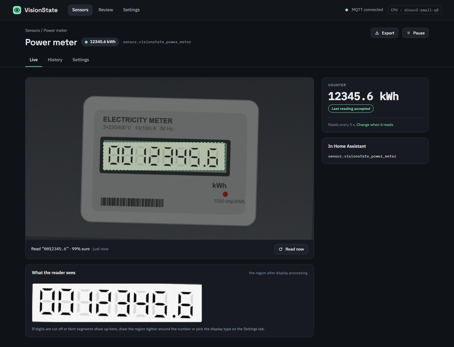Go to Sensors in the breadcrumb

pos(32,30)
